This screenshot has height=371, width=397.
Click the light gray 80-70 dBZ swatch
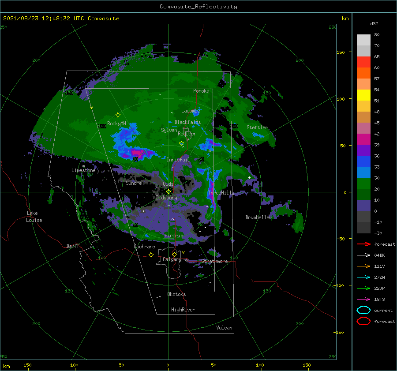pyautogui.click(x=363, y=40)
